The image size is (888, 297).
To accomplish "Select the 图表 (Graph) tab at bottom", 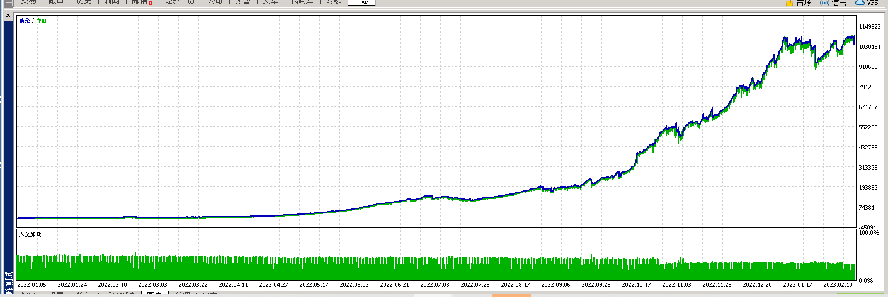I will tap(154, 294).
